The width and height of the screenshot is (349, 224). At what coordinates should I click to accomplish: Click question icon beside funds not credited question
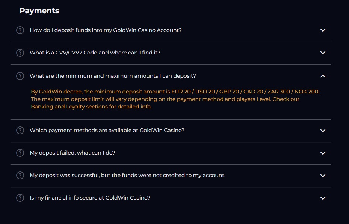(x=20, y=175)
